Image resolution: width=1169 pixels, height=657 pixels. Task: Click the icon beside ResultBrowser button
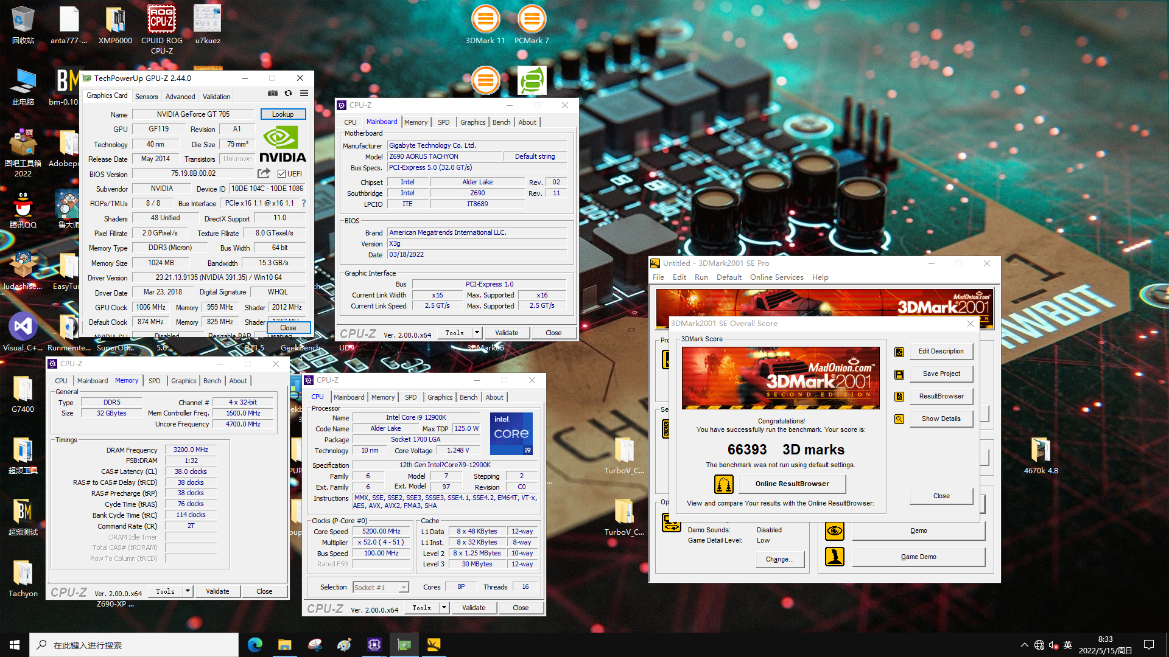click(x=899, y=397)
